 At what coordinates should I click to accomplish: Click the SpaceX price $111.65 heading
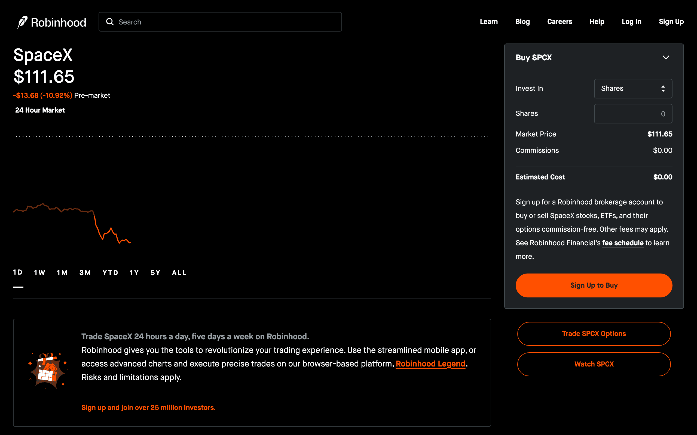[44, 76]
